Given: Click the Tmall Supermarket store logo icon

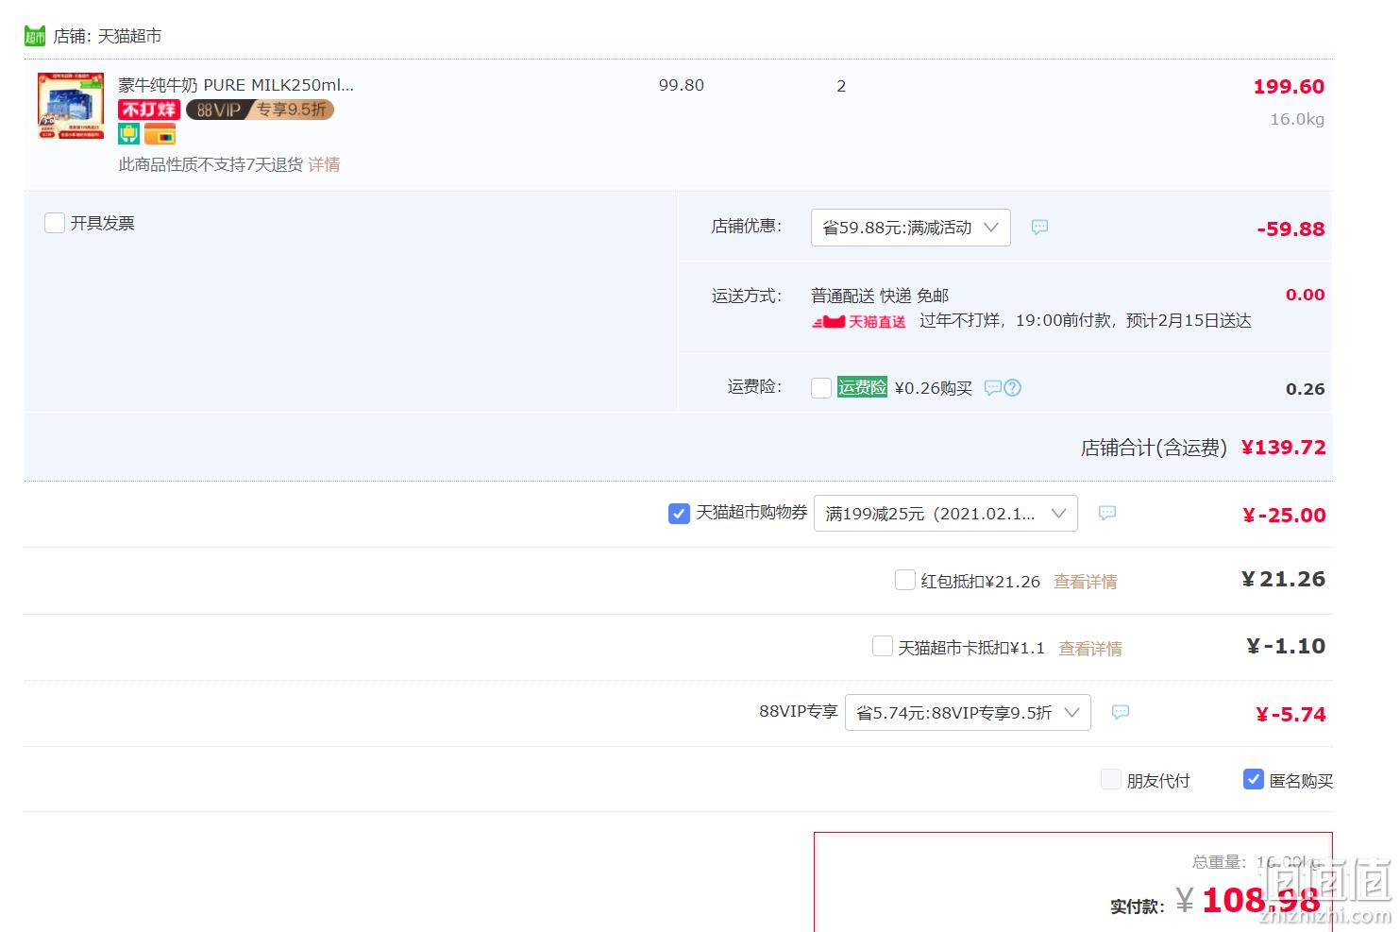Looking at the screenshot, I should [x=35, y=36].
